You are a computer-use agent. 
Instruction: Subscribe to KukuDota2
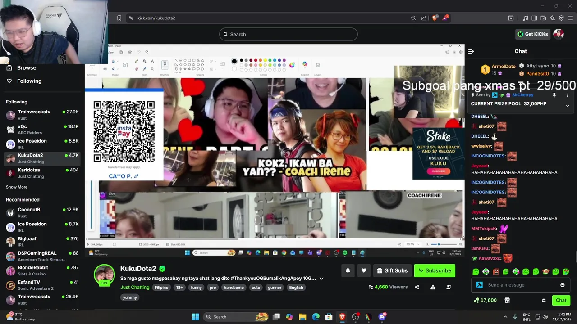435,270
